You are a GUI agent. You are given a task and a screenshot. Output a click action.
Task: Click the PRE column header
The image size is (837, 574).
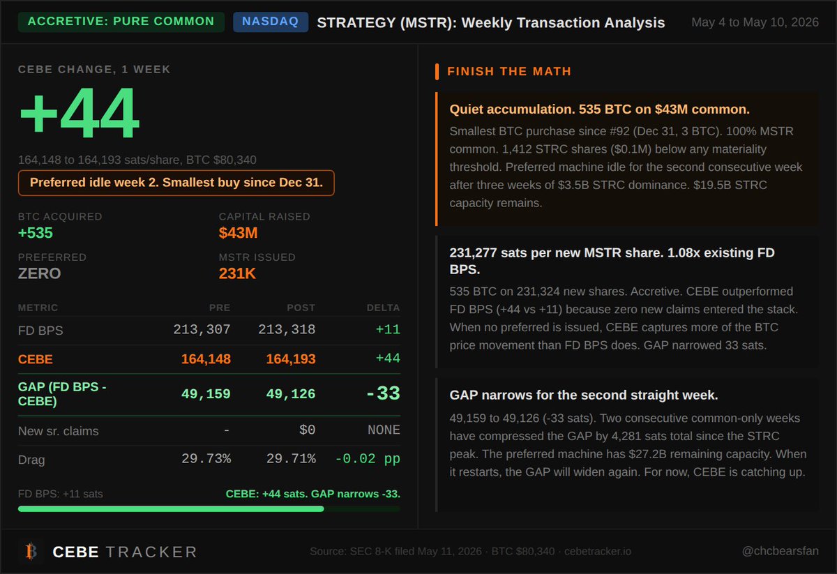(220, 308)
